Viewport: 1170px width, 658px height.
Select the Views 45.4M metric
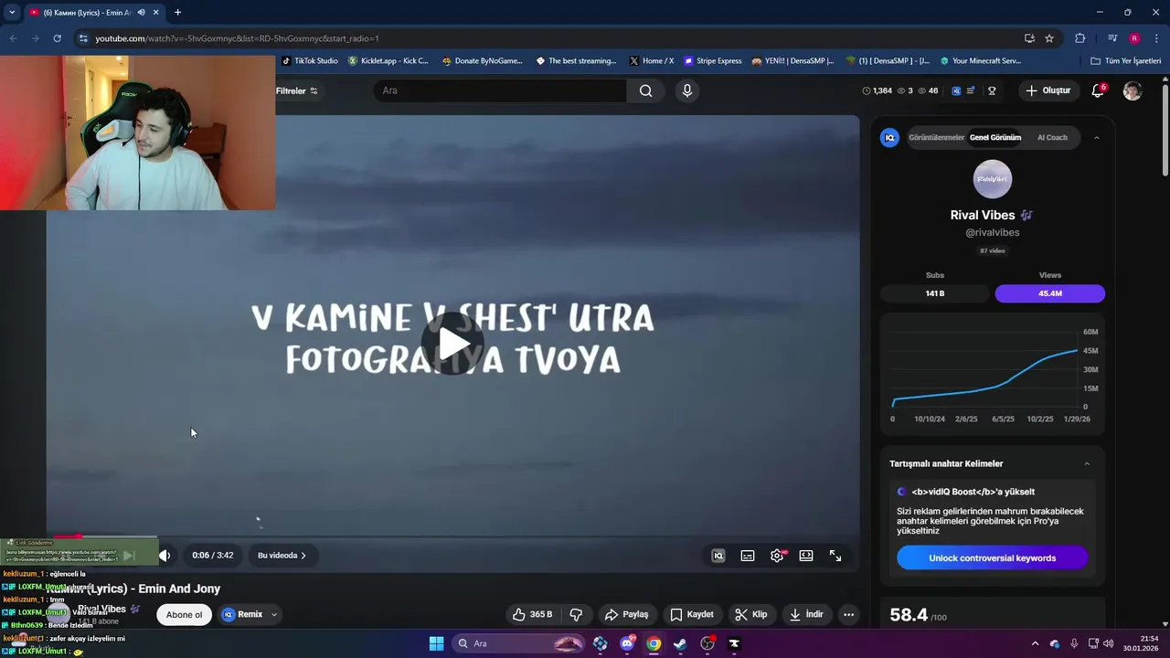pos(1050,293)
